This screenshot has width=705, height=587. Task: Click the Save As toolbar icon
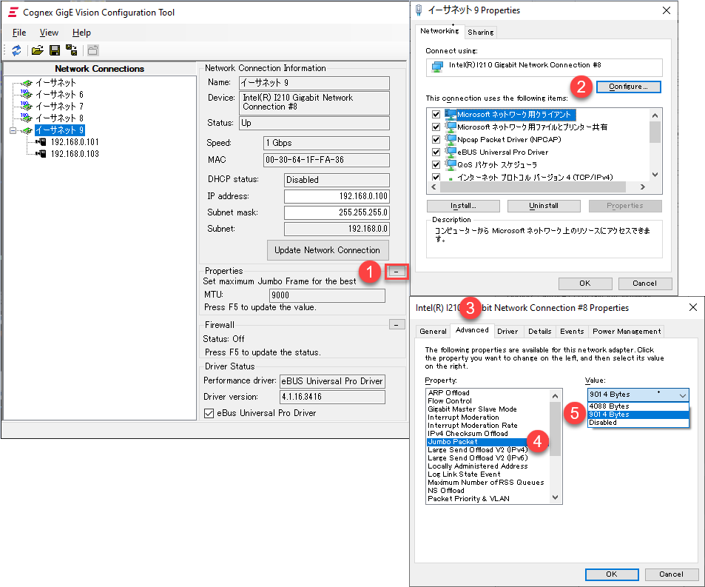click(71, 50)
